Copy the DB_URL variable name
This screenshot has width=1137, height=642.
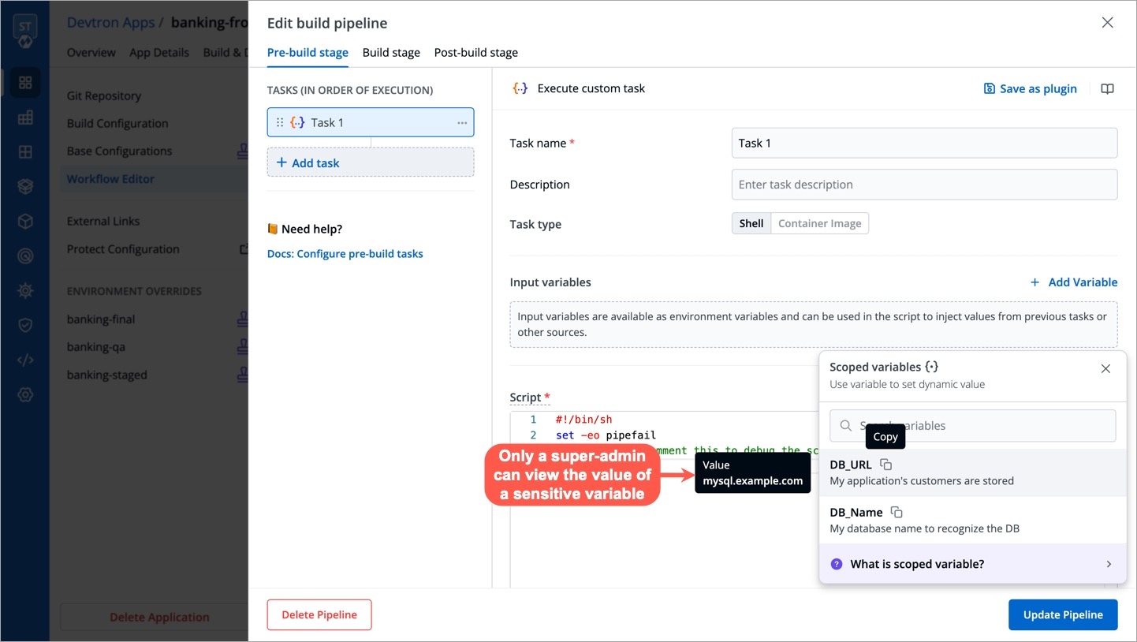885,465
